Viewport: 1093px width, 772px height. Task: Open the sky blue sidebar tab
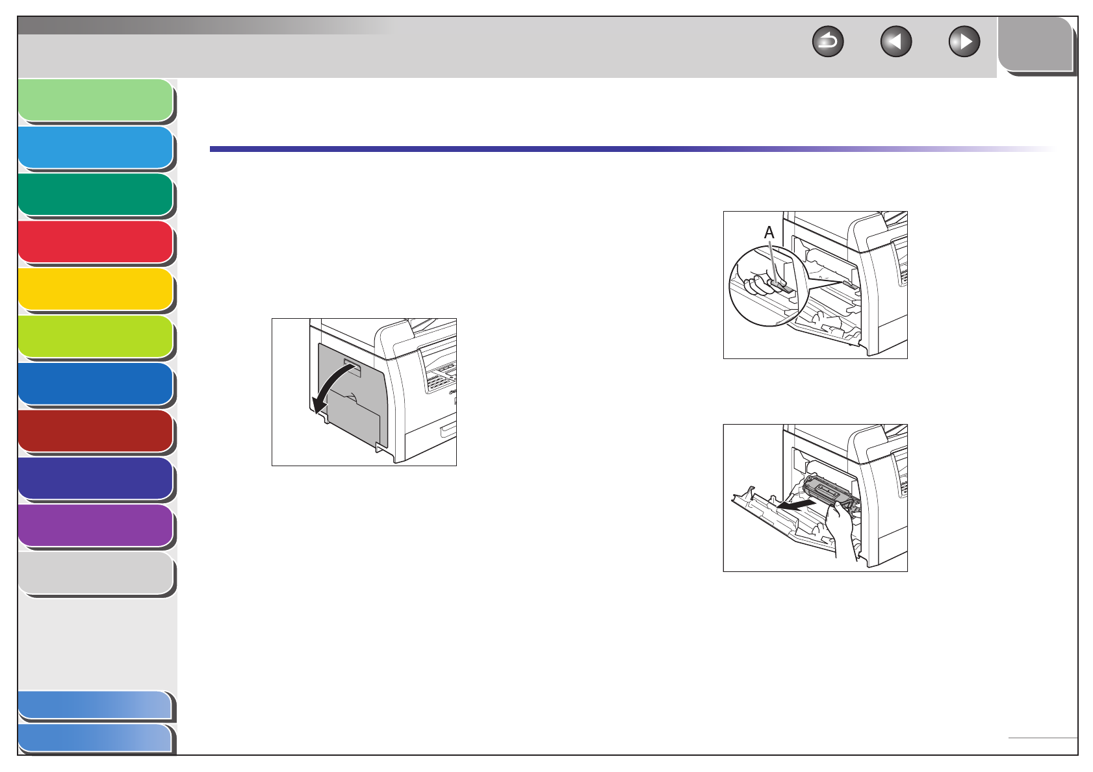pyautogui.click(x=96, y=148)
